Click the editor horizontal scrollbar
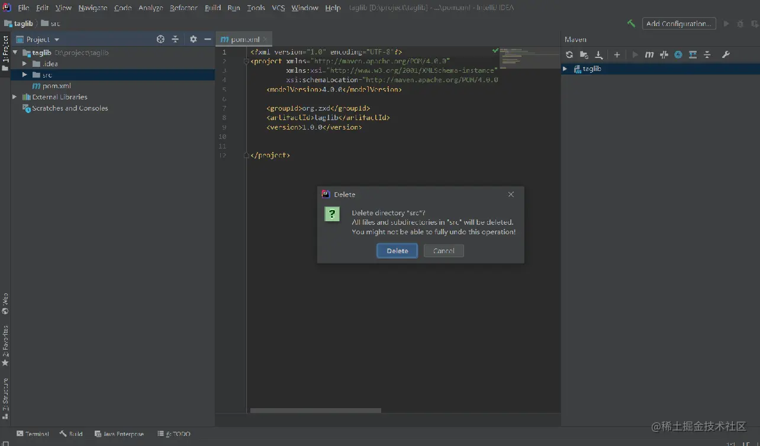Image resolution: width=760 pixels, height=446 pixels. (x=315, y=410)
